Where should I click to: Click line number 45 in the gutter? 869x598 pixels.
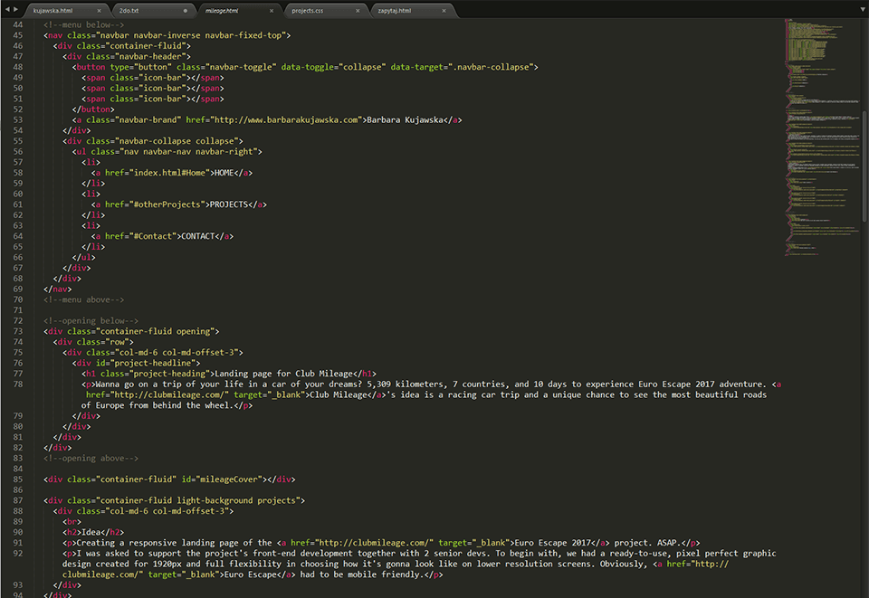click(17, 35)
